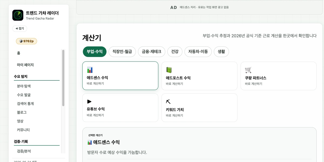
Task: Click the bar chart icon on 애드센스 수익 card
Action: click(x=90, y=70)
